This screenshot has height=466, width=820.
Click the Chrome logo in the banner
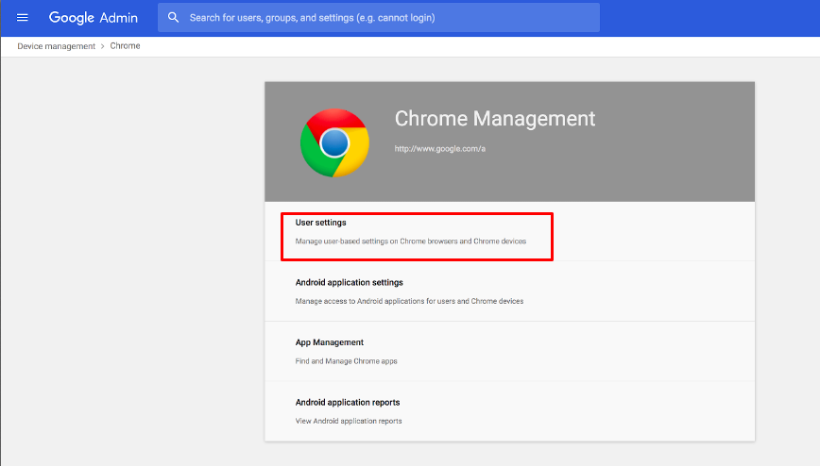click(334, 142)
